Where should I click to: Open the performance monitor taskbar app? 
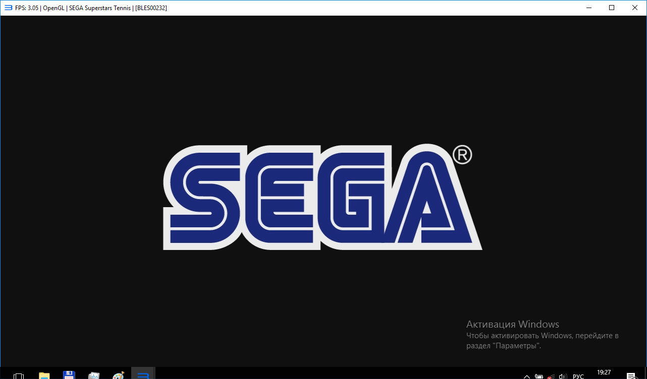[x=94, y=375]
